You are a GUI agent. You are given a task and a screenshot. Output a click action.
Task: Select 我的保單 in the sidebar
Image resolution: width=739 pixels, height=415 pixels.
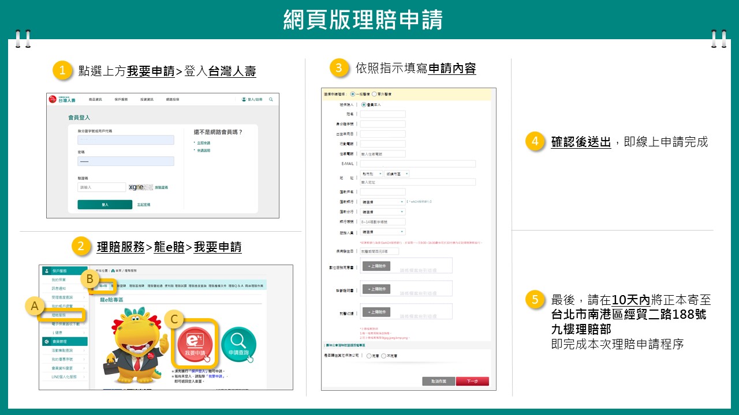click(x=58, y=280)
